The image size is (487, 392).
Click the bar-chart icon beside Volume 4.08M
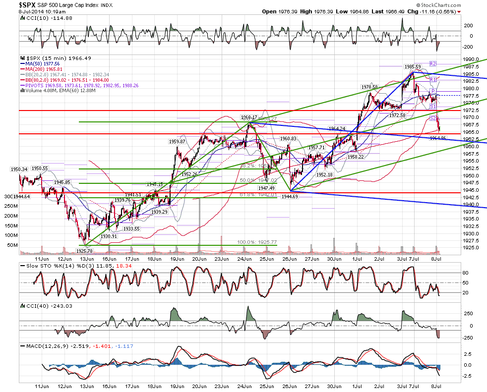[22, 91]
